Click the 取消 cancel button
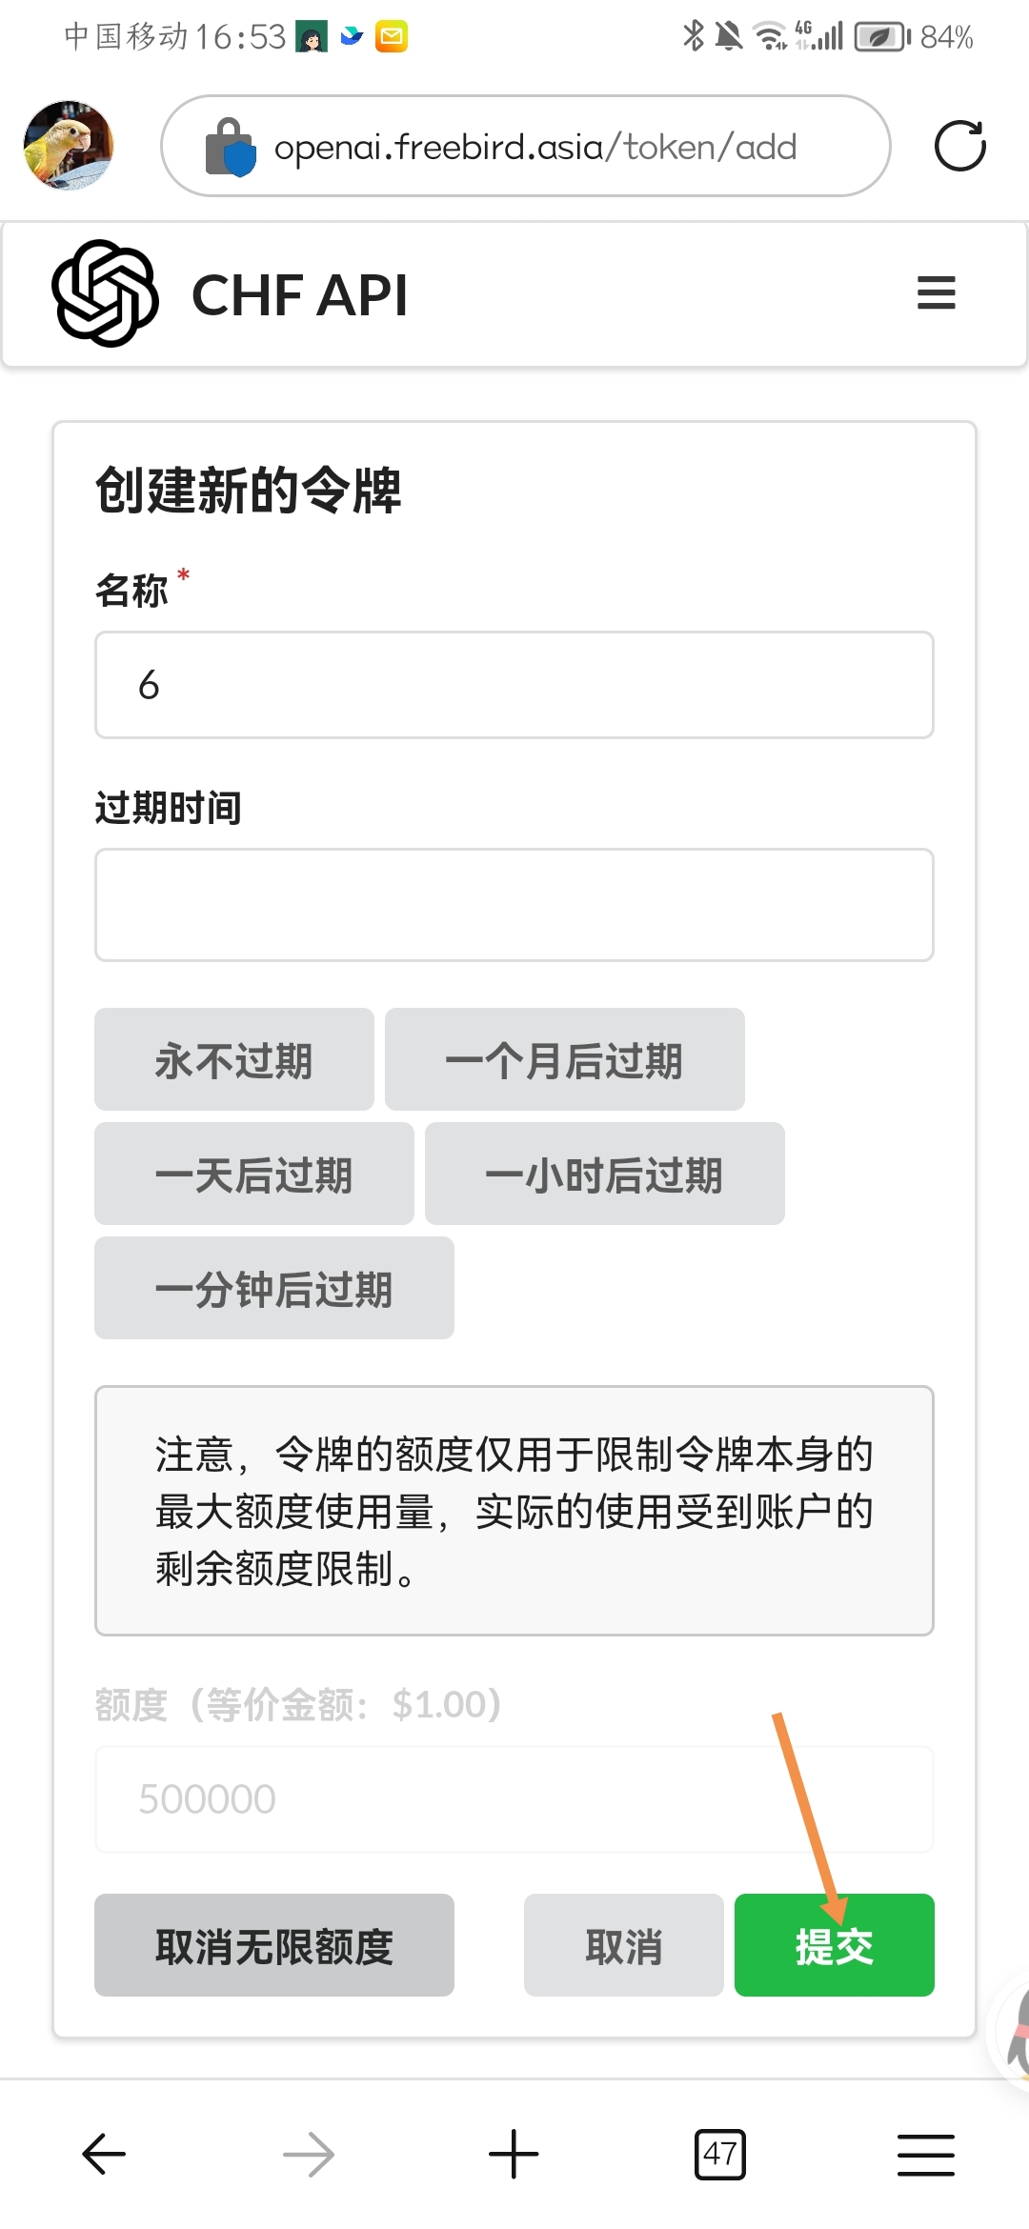 [x=624, y=1945]
